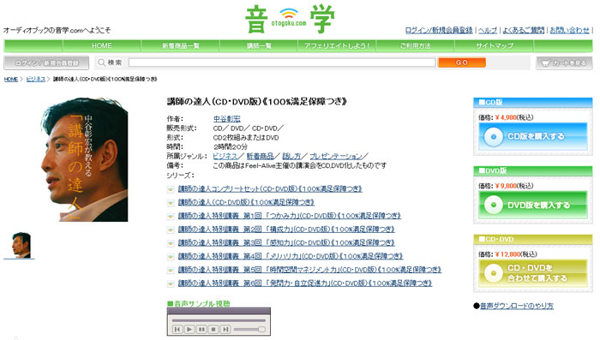Click icon beside 講師の達人(CD・DVD版) series link
The height and width of the screenshot is (340, 600).
tap(171, 203)
